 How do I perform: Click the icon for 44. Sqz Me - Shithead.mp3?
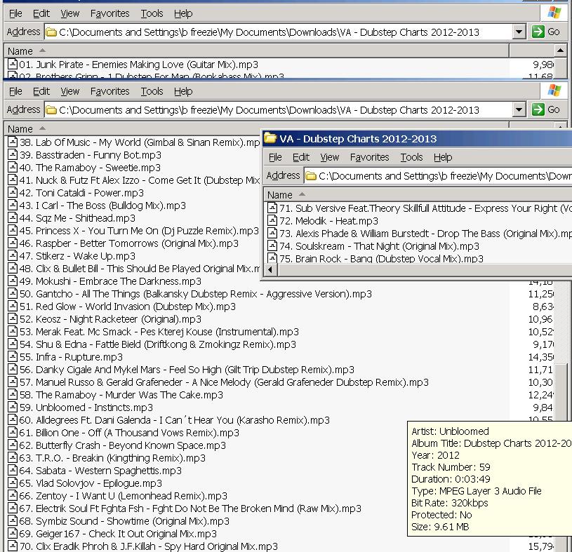click(x=13, y=218)
